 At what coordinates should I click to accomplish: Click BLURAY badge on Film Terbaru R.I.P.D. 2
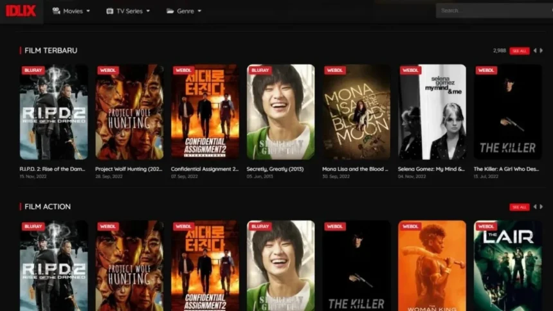[x=33, y=70]
